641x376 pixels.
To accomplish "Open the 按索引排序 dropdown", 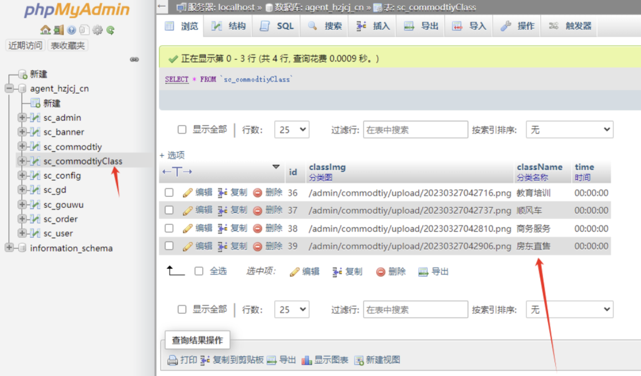I will click(x=569, y=129).
